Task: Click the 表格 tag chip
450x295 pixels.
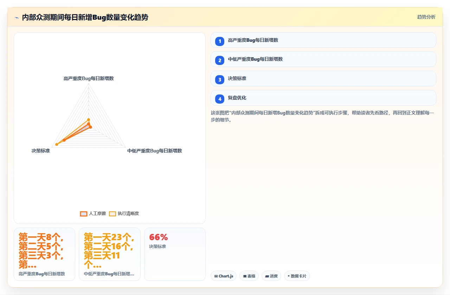Action: (x=249, y=276)
